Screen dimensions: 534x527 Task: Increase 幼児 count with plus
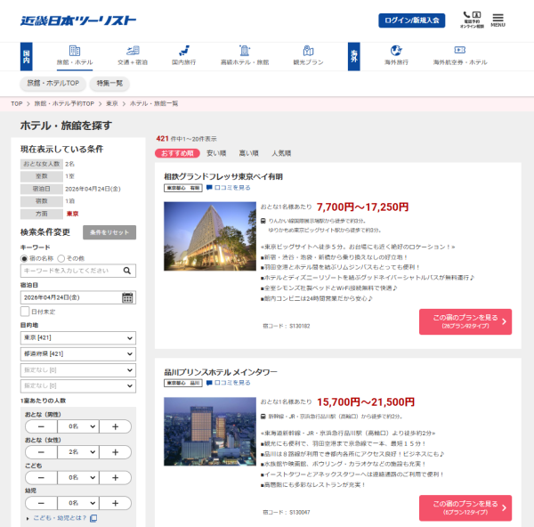click(x=115, y=503)
